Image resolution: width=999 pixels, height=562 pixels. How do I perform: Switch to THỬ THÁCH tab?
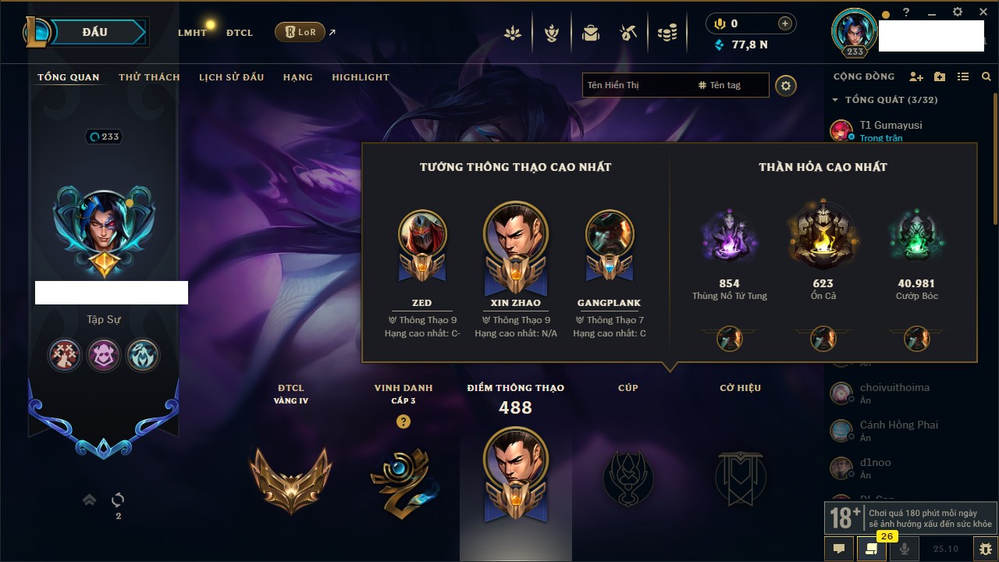click(x=149, y=77)
